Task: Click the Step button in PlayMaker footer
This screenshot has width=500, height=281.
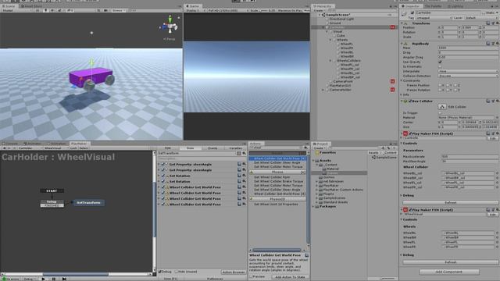Action: [64, 279]
